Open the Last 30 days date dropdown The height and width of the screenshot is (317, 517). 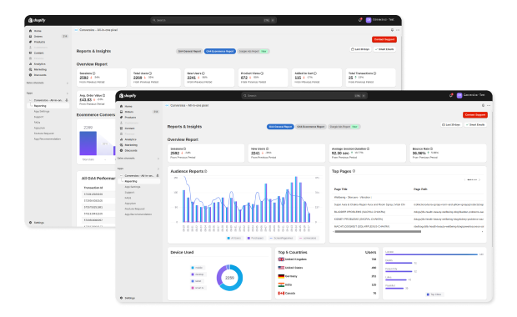tap(451, 124)
